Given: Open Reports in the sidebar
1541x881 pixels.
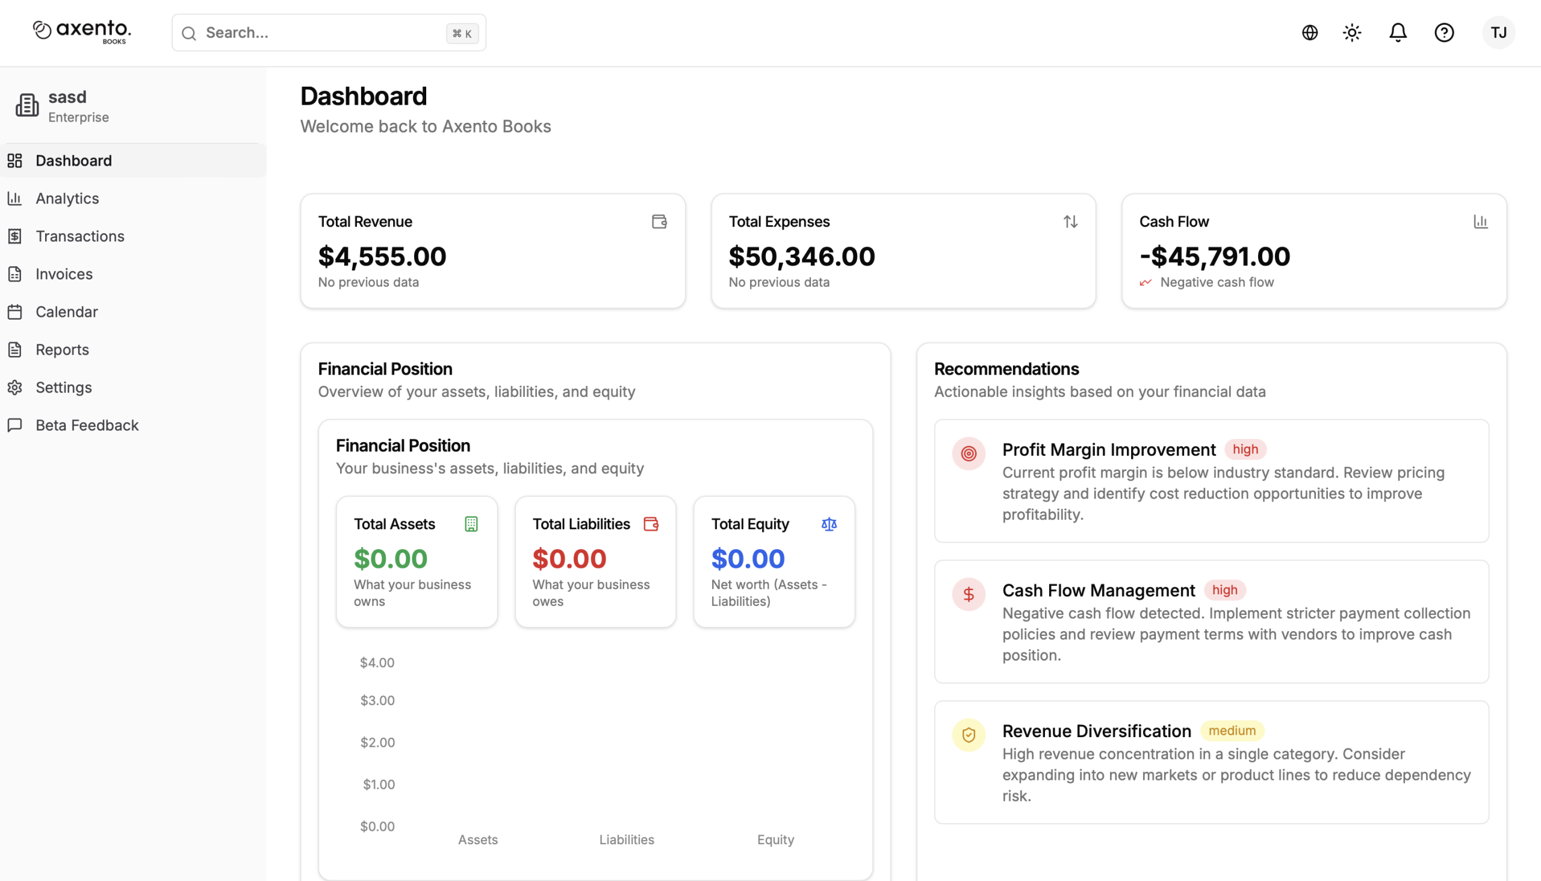Looking at the screenshot, I should pos(133,350).
